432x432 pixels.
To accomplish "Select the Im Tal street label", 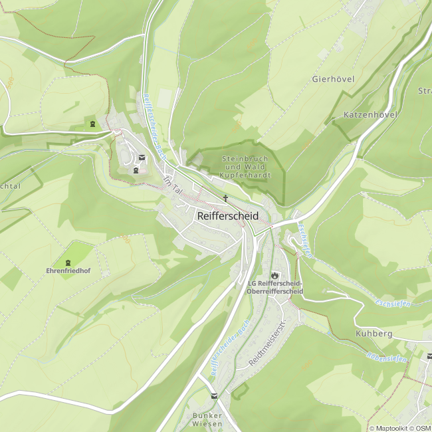I will (173, 185).
